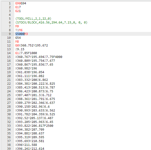Screen dimensions: 151x150
Task: Click line number 21 in the gutter
Action: (9, 80)
